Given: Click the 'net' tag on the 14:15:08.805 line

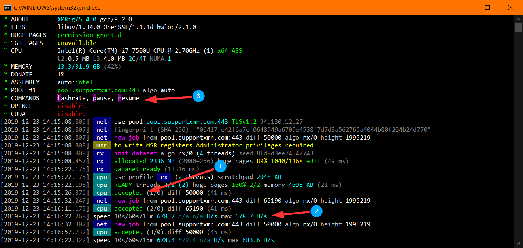Looking at the screenshot, I should (x=102, y=121).
